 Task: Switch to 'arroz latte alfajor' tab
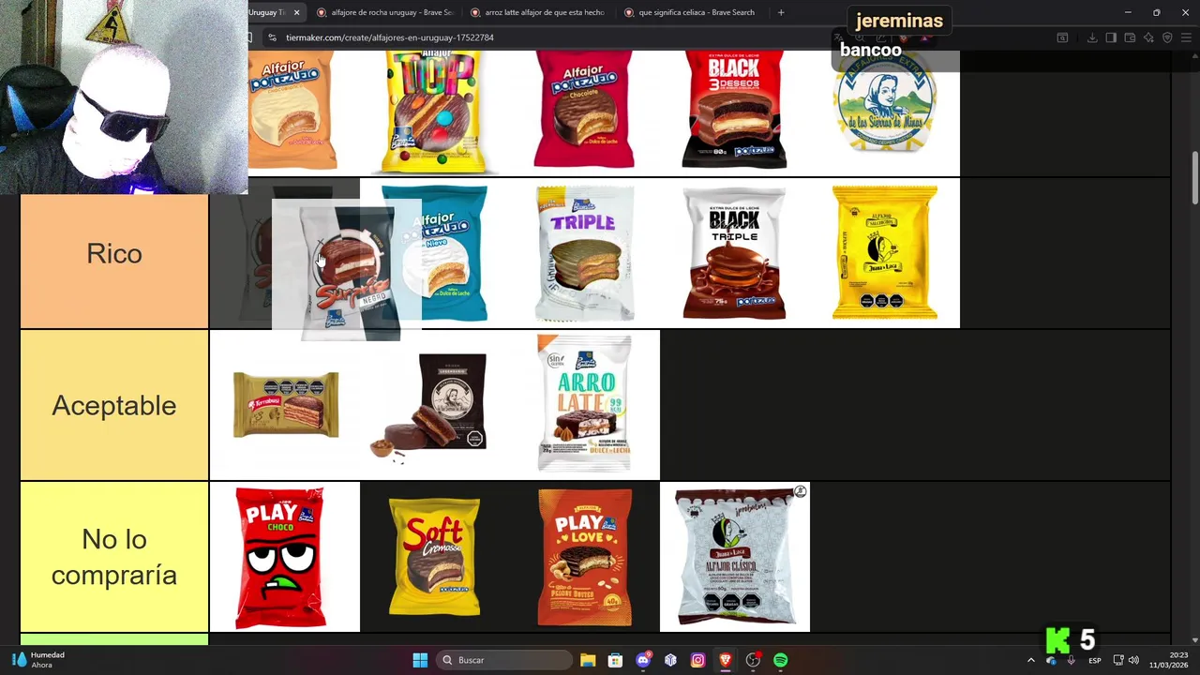[x=538, y=12]
